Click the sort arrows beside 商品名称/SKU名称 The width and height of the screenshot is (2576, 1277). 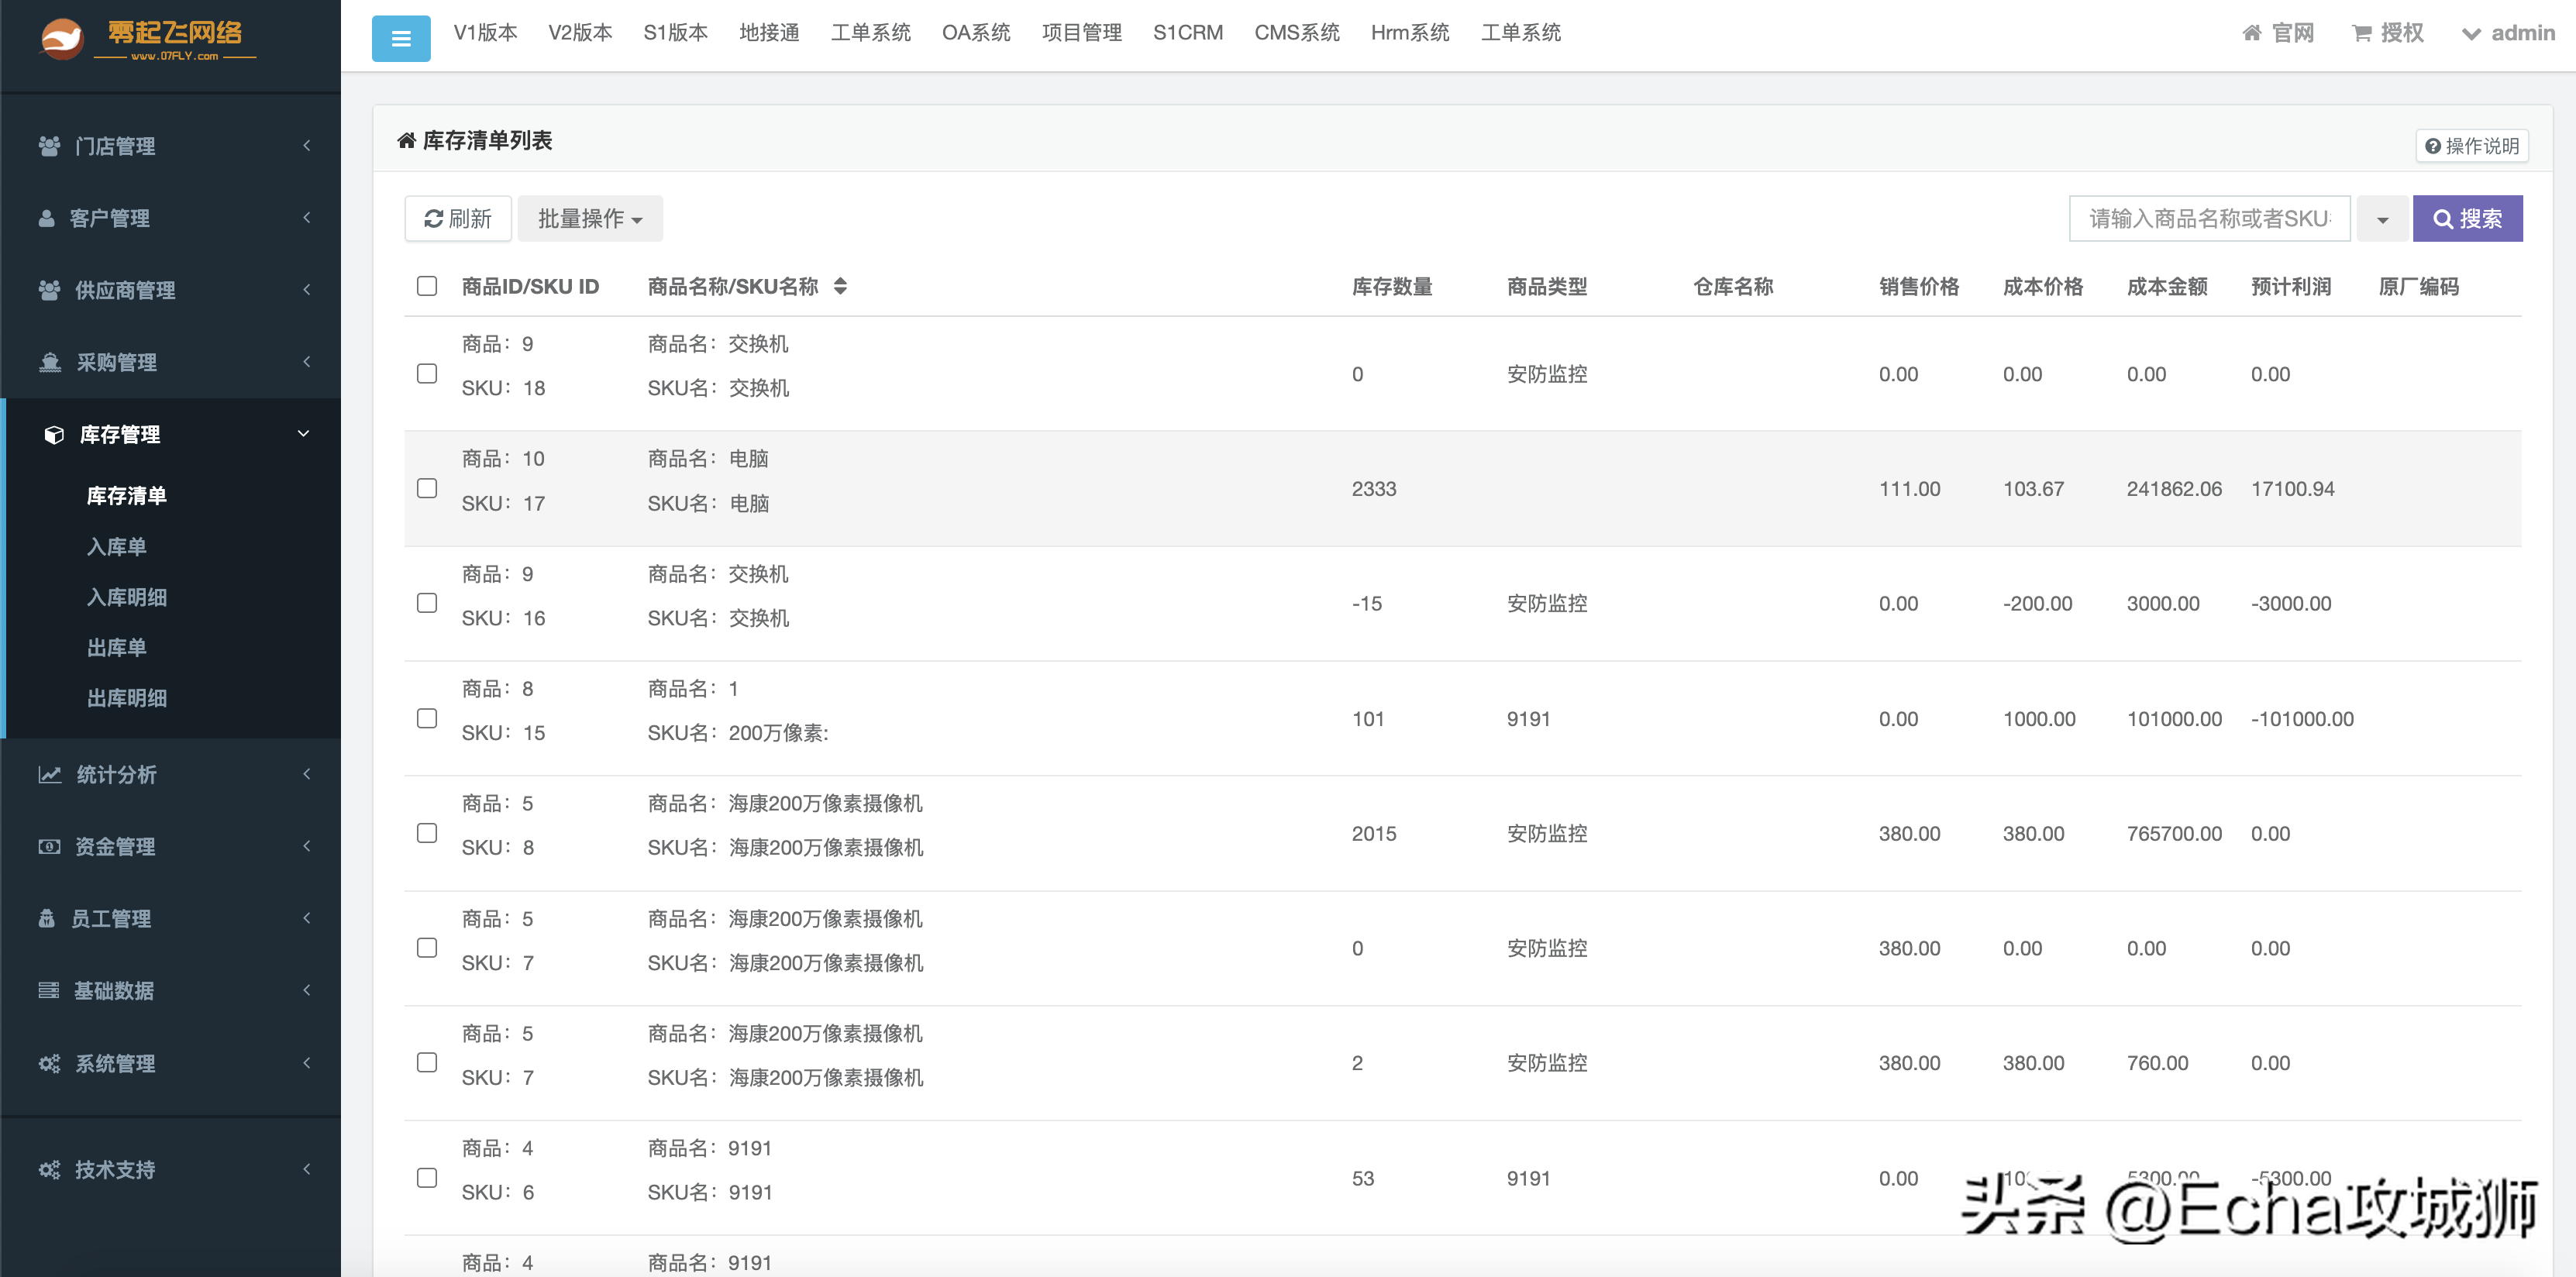coord(840,286)
